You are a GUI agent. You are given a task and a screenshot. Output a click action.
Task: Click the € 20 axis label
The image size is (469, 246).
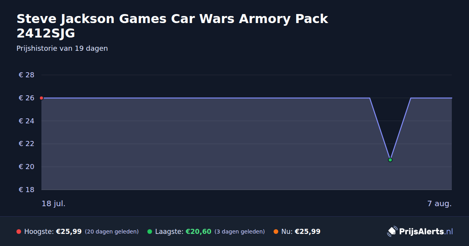coord(27,167)
